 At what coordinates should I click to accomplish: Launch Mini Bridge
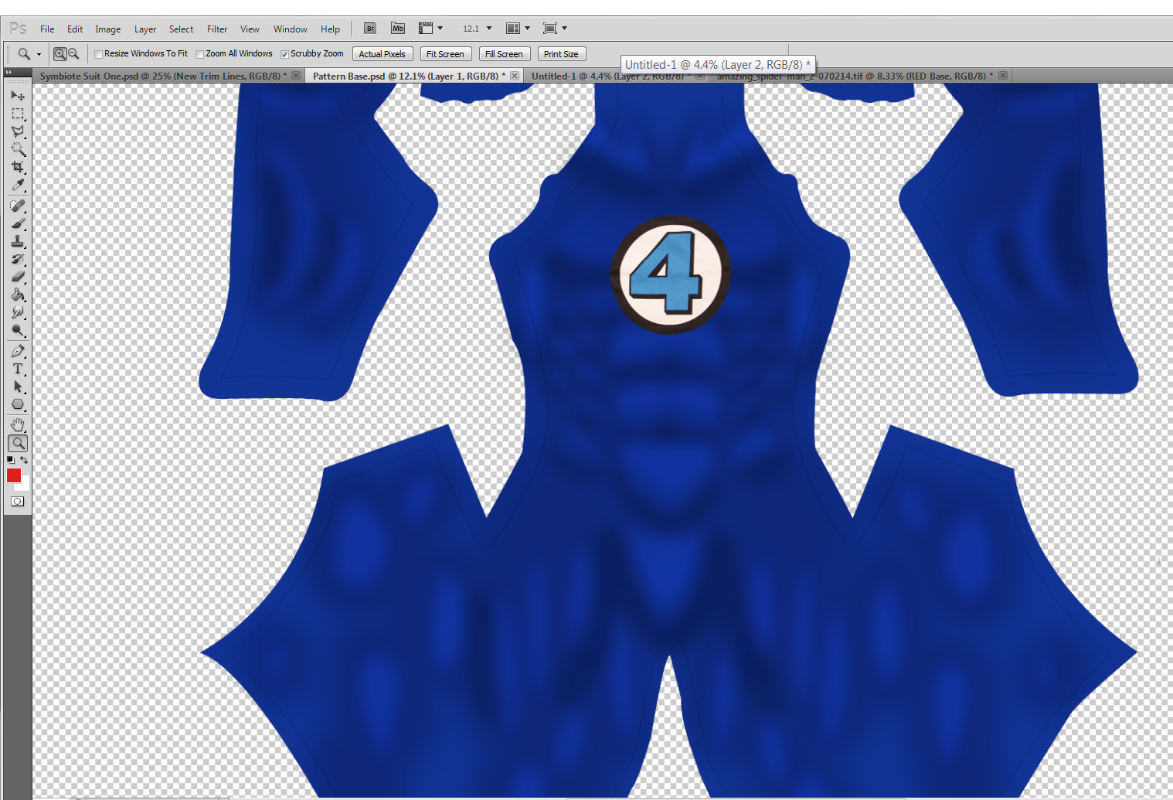pos(398,29)
